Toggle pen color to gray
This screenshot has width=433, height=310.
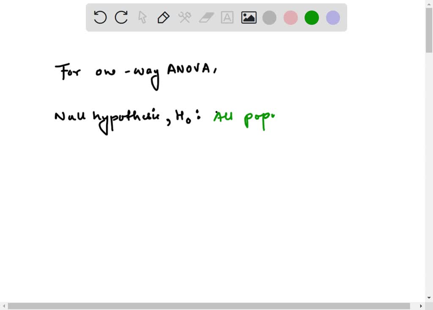point(269,17)
